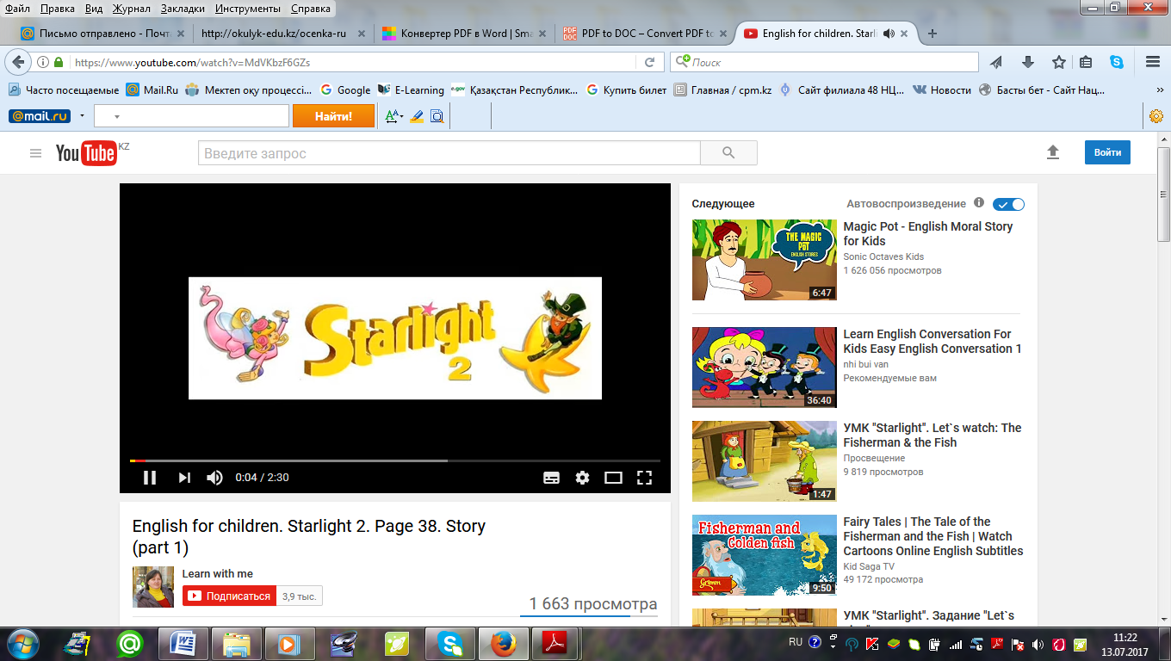The width and height of the screenshot is (1171, 661).
Task: Turn on subtitles in the video player
Action: coord(552,478)
